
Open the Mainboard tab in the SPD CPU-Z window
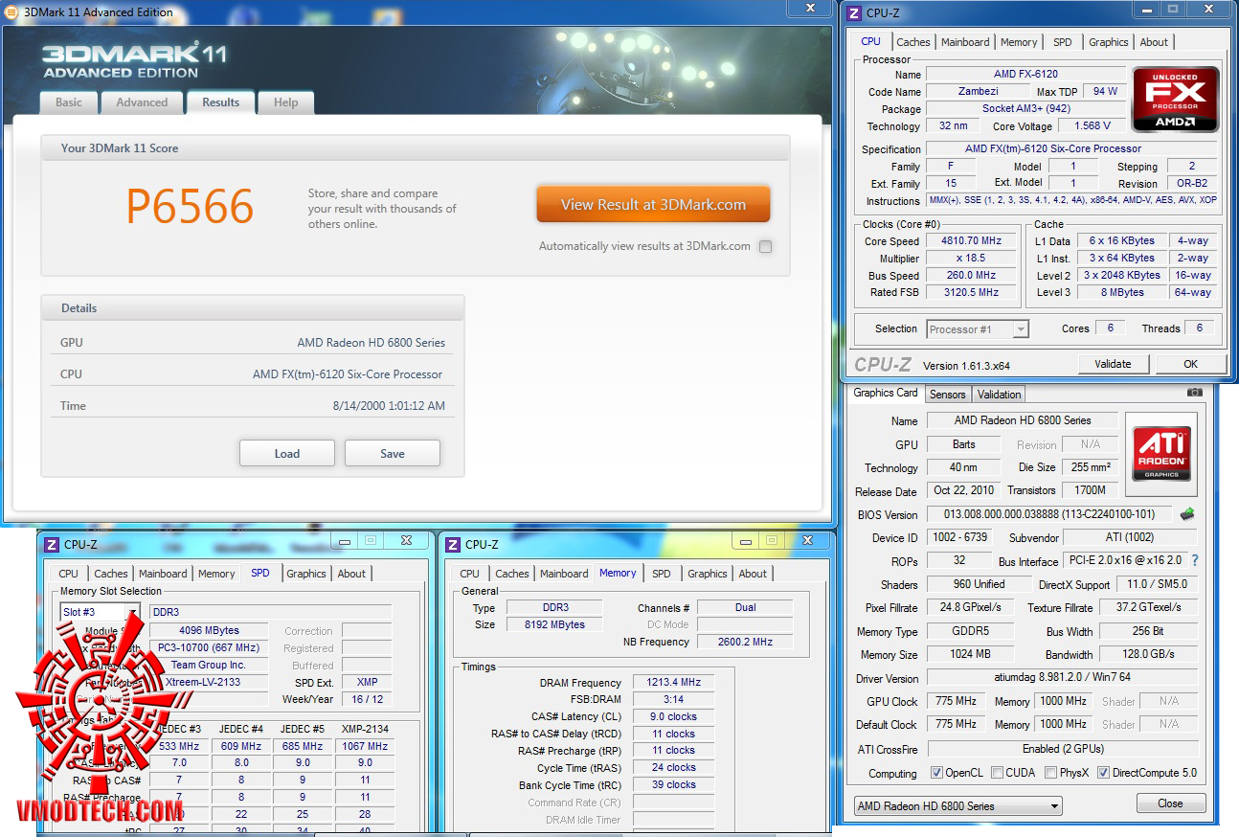tap(163, 574)
